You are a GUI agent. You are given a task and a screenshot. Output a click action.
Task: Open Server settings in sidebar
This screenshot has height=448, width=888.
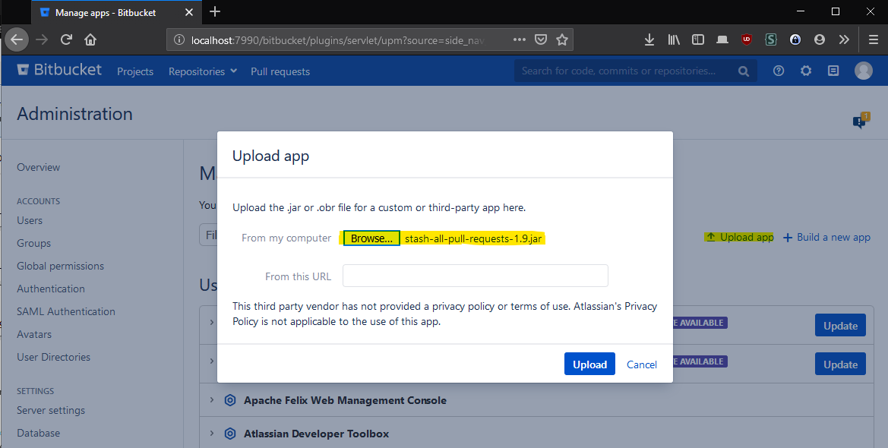point(50,410)
